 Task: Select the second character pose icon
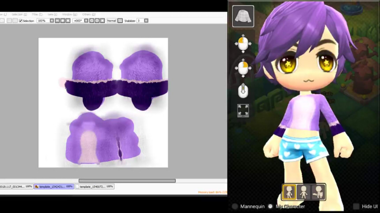[304, 192]
